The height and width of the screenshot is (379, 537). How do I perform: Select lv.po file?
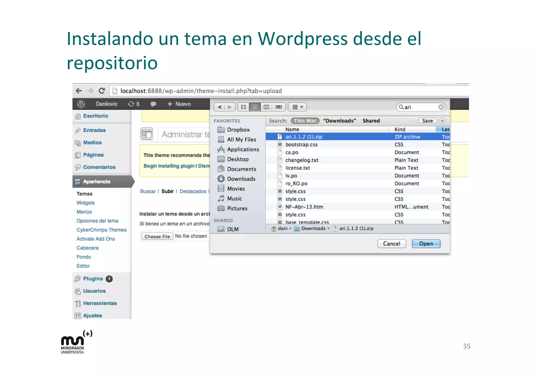[358, 176]
